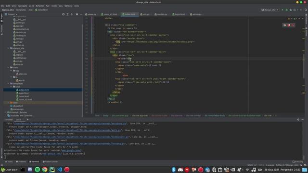This screenshot has height=173, width=308.
Task: Open Project panel settings gear
Action: (x=77, y=14)
